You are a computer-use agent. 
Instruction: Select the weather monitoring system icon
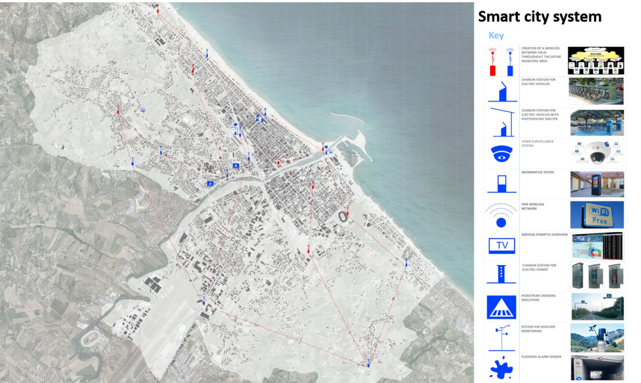(x=501, y=337)
